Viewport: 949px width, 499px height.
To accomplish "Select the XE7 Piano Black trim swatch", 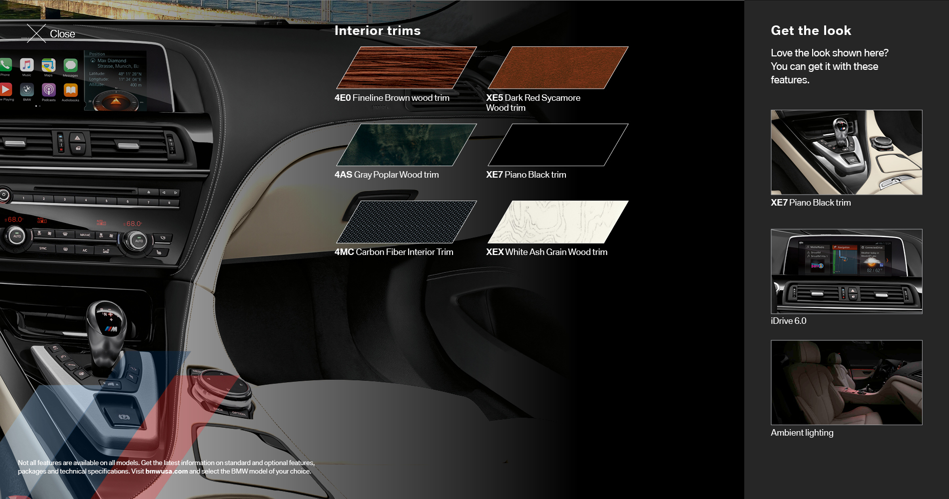I will point(558,145).
